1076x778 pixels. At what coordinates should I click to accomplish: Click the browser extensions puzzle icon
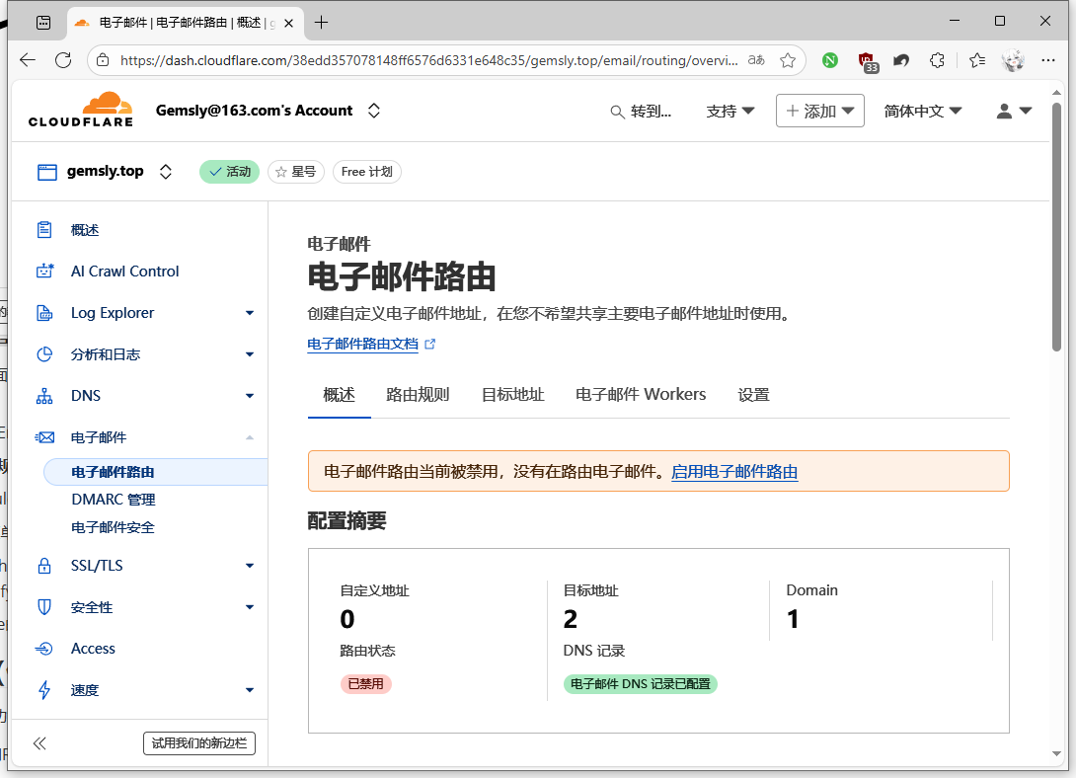pyautogui.click(x=938, y=60)
